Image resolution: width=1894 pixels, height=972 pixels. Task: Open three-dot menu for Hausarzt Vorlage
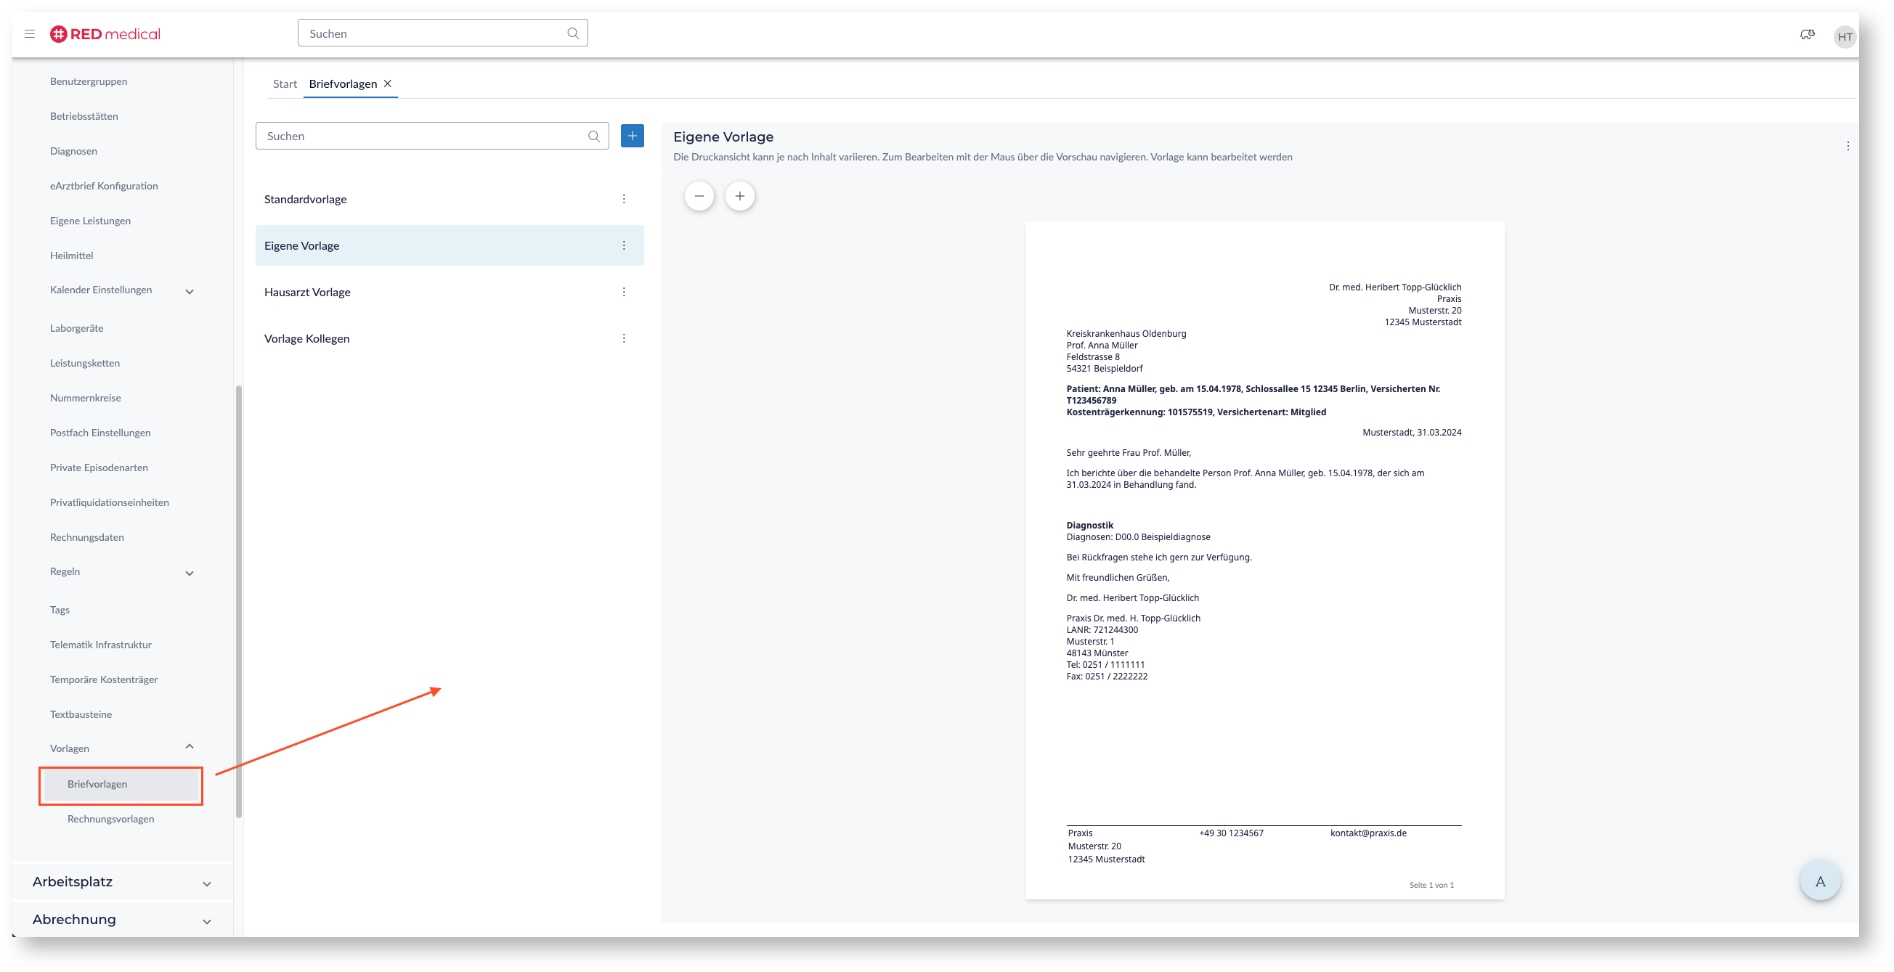[x=623, y=293]
